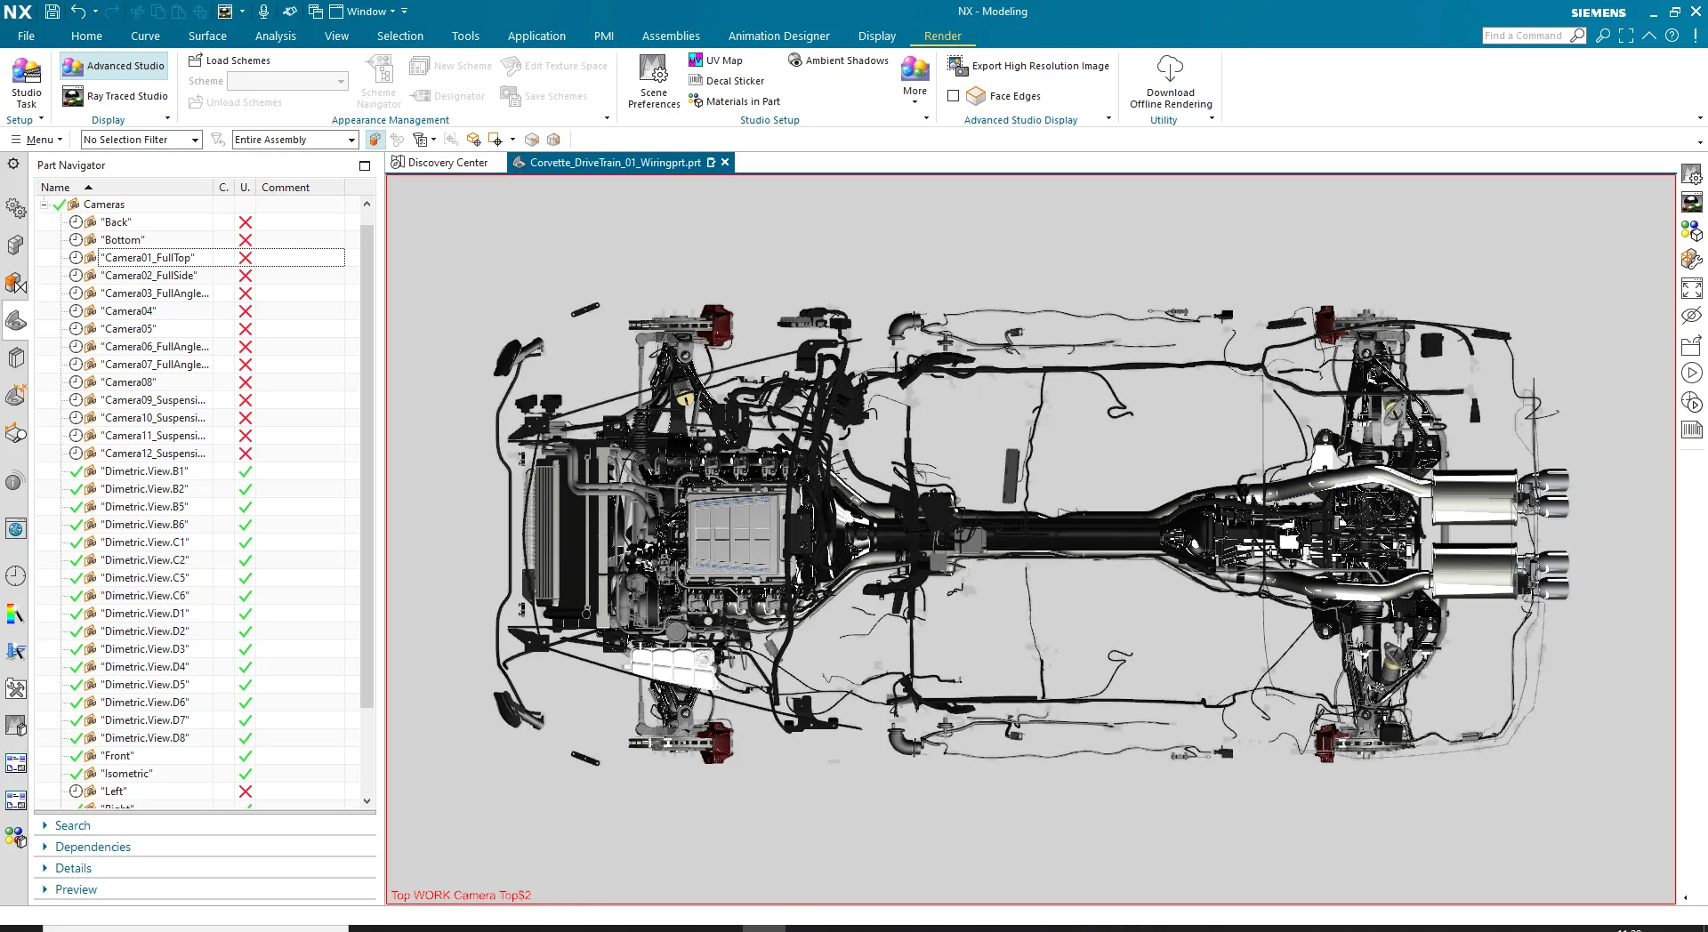
Task: Toggle the check mark on "Front" camera
Action: coord(77,756)
